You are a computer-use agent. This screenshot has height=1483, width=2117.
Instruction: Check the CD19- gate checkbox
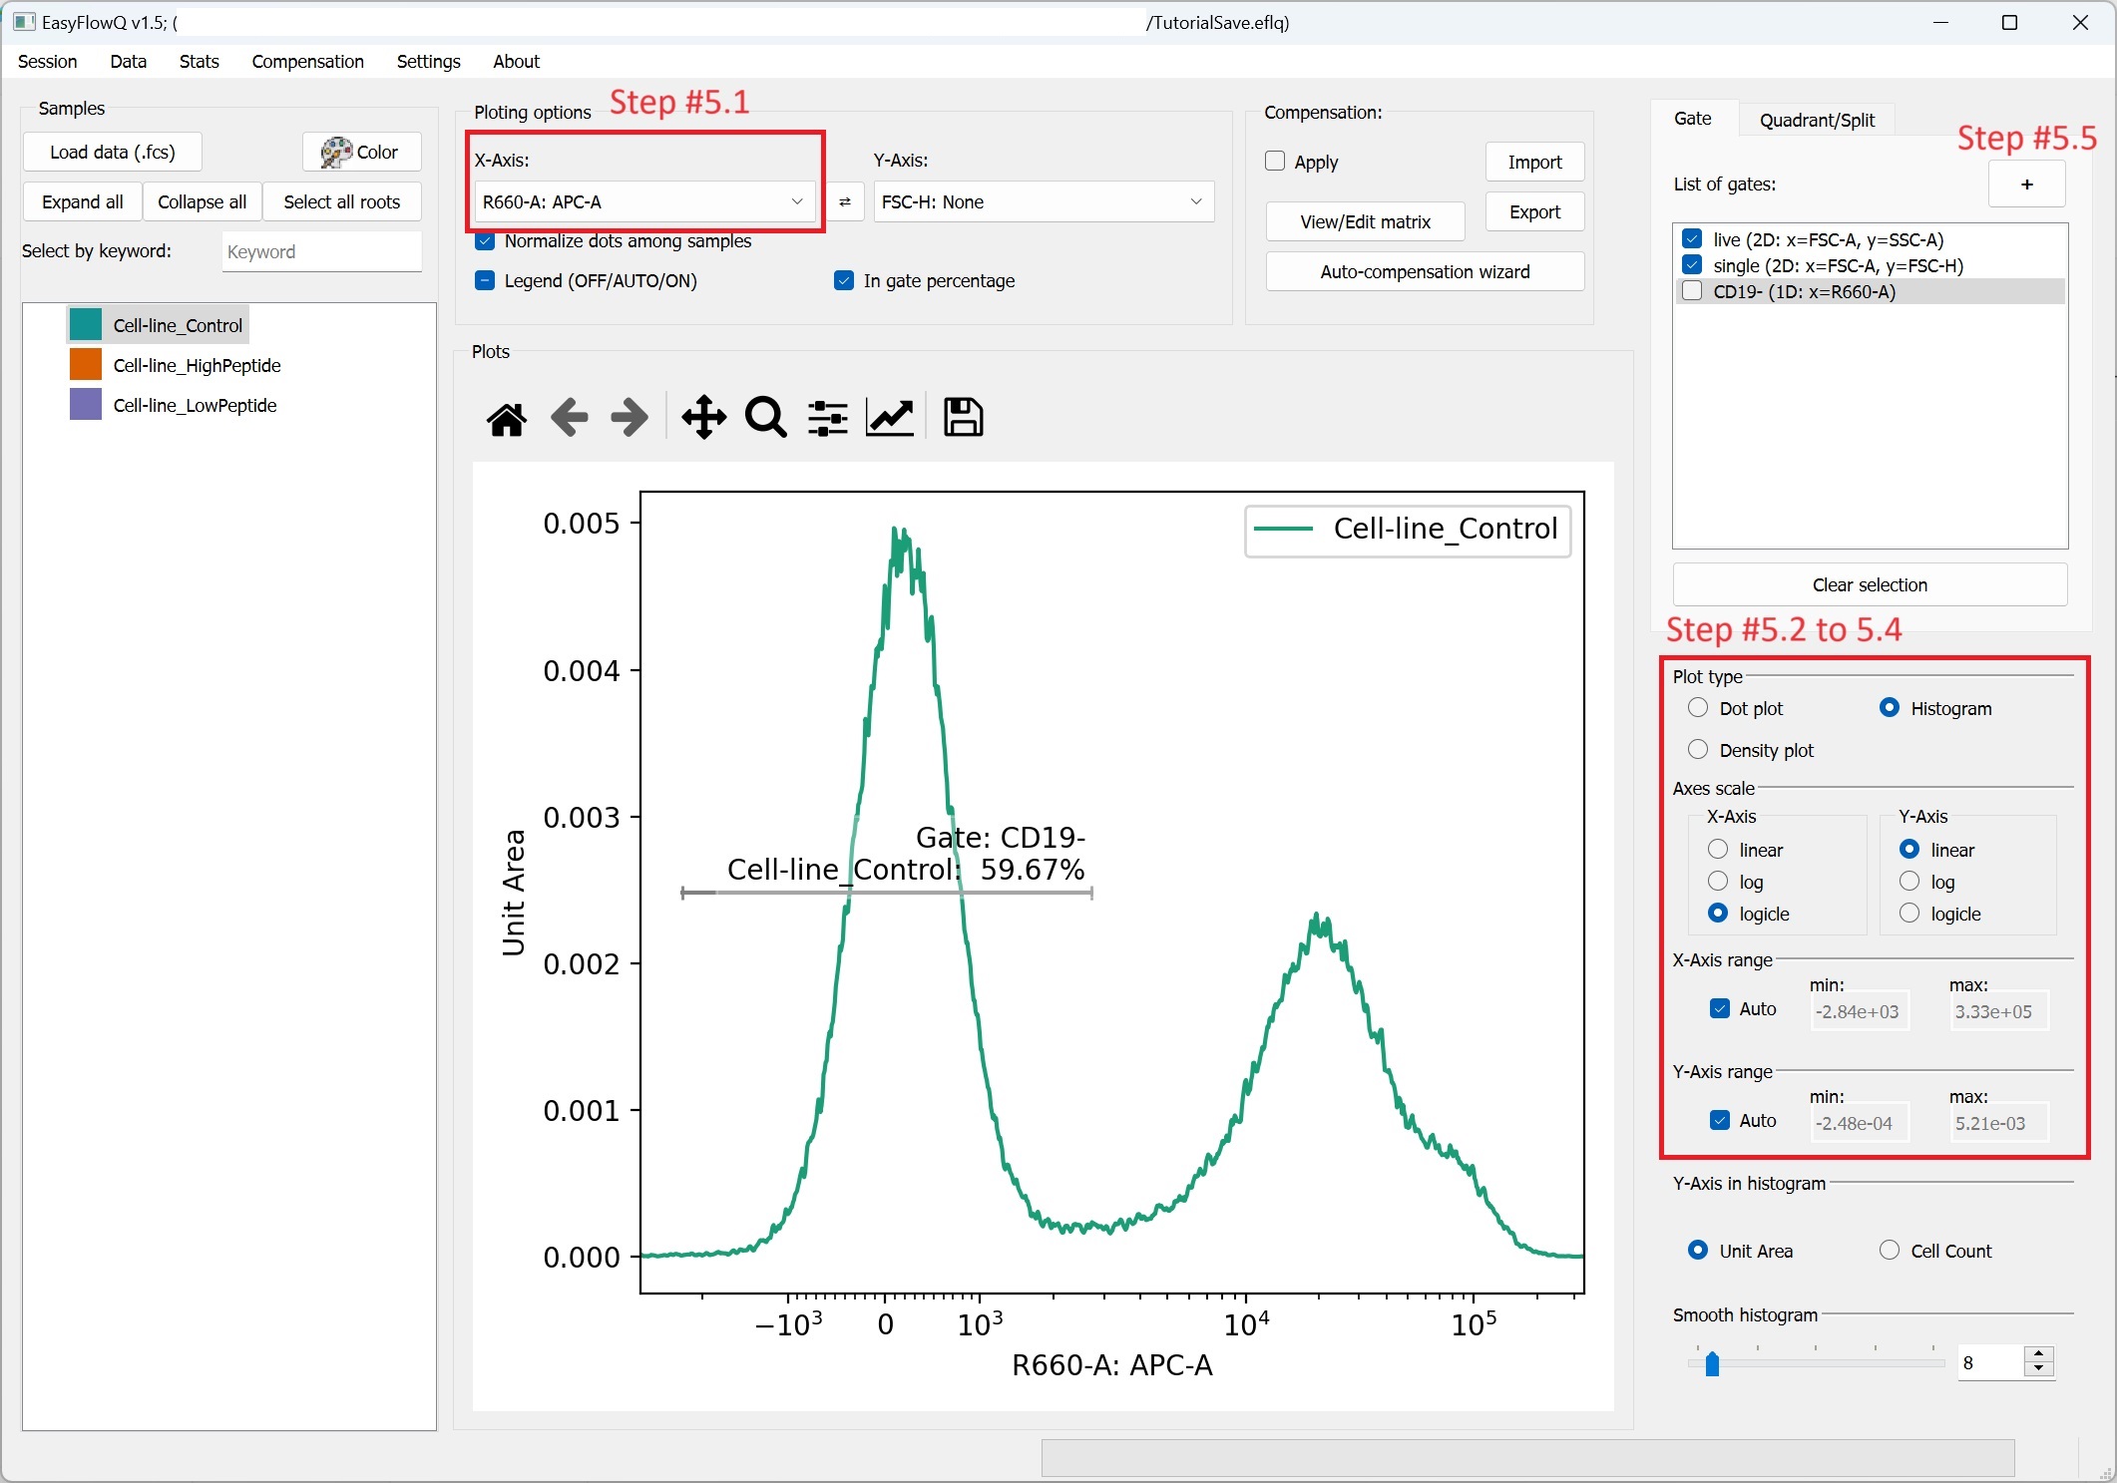click(1692, 291)
